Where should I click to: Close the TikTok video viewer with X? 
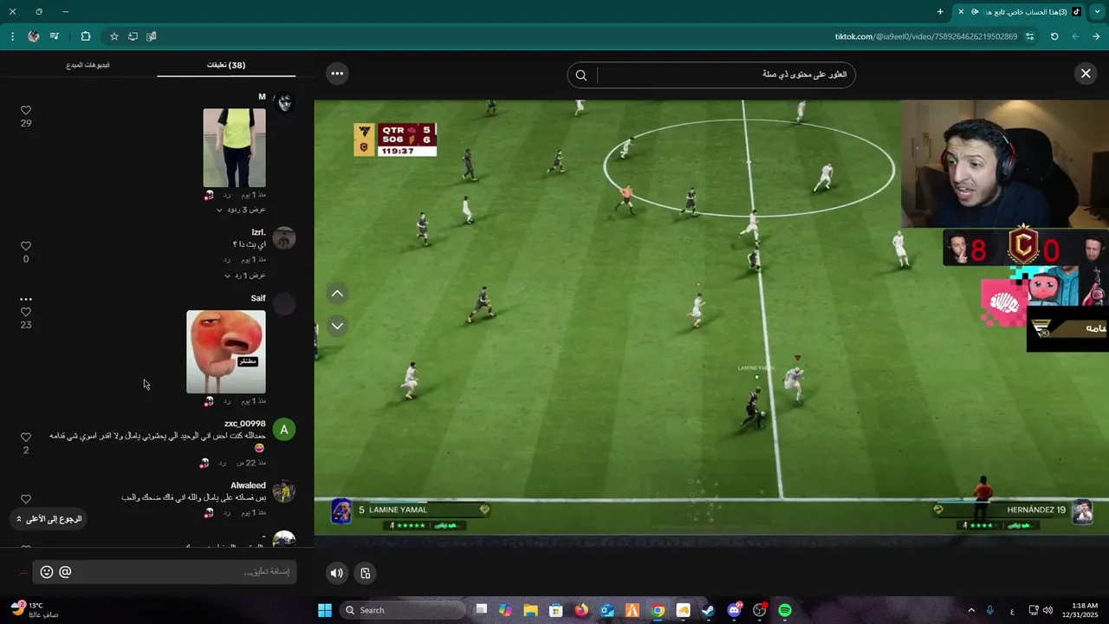point(1085,74)
